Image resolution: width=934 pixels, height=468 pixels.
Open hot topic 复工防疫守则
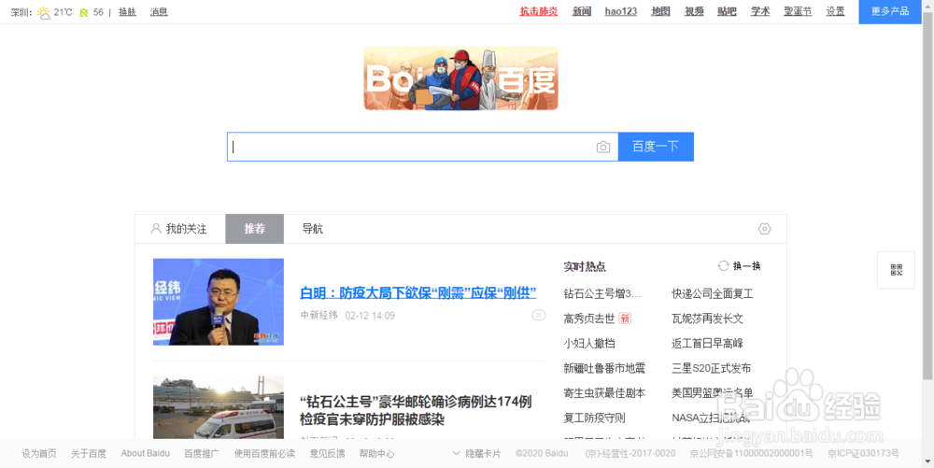[x=594, y=418]
